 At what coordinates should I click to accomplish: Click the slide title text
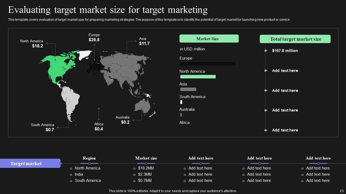coord(108,10)
